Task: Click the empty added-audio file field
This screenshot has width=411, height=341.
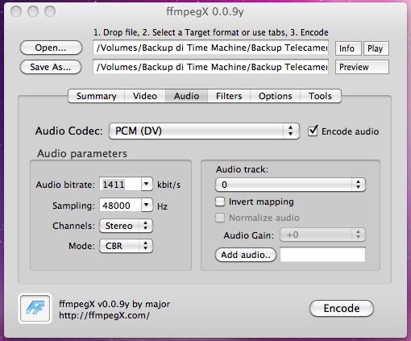Action: point(322,255)
